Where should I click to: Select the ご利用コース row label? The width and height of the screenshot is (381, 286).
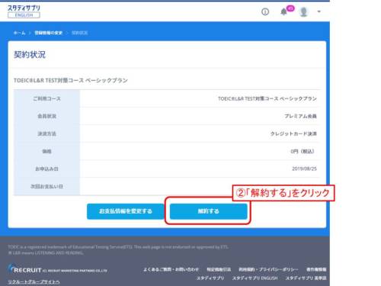pyautogui.click(x=46, y=98)
